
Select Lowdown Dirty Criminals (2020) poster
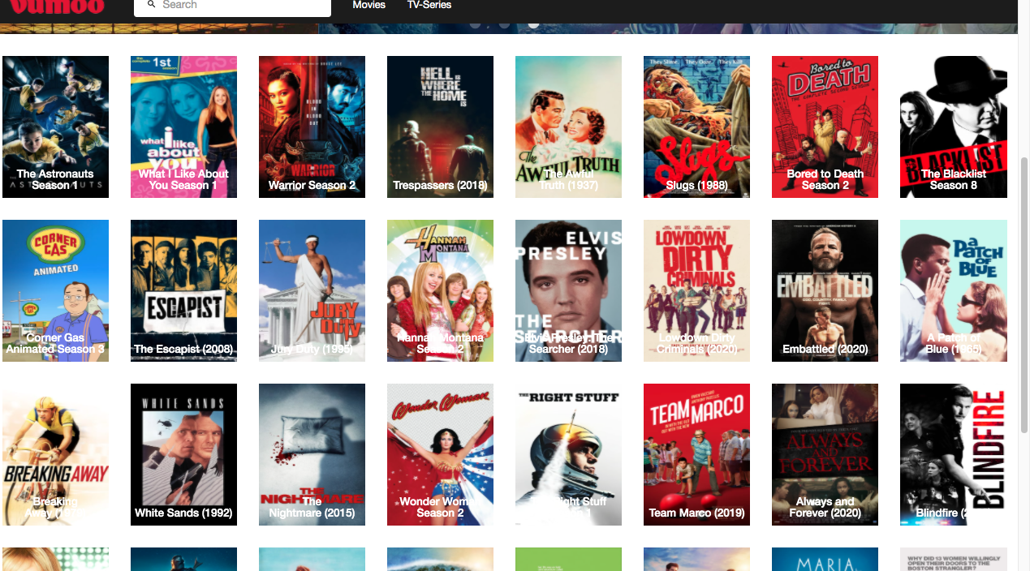click(696, 290)
